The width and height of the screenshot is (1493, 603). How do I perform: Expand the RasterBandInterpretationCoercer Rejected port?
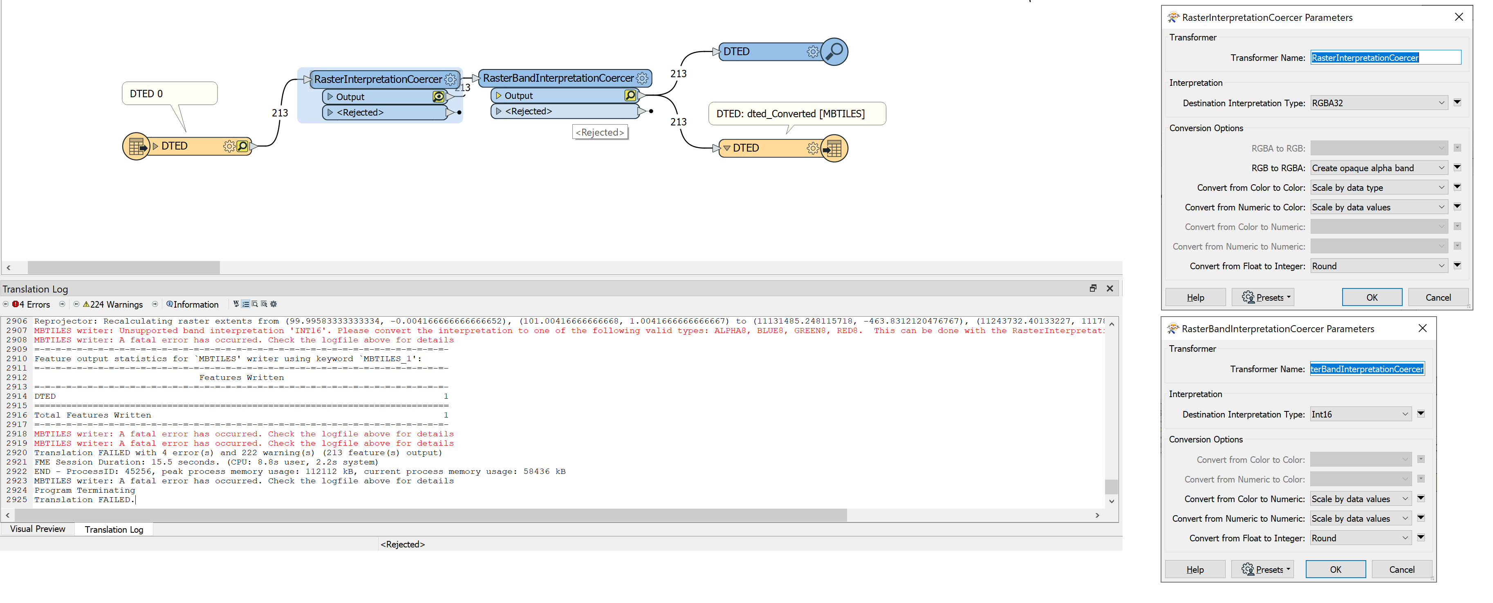pos(498,111)
